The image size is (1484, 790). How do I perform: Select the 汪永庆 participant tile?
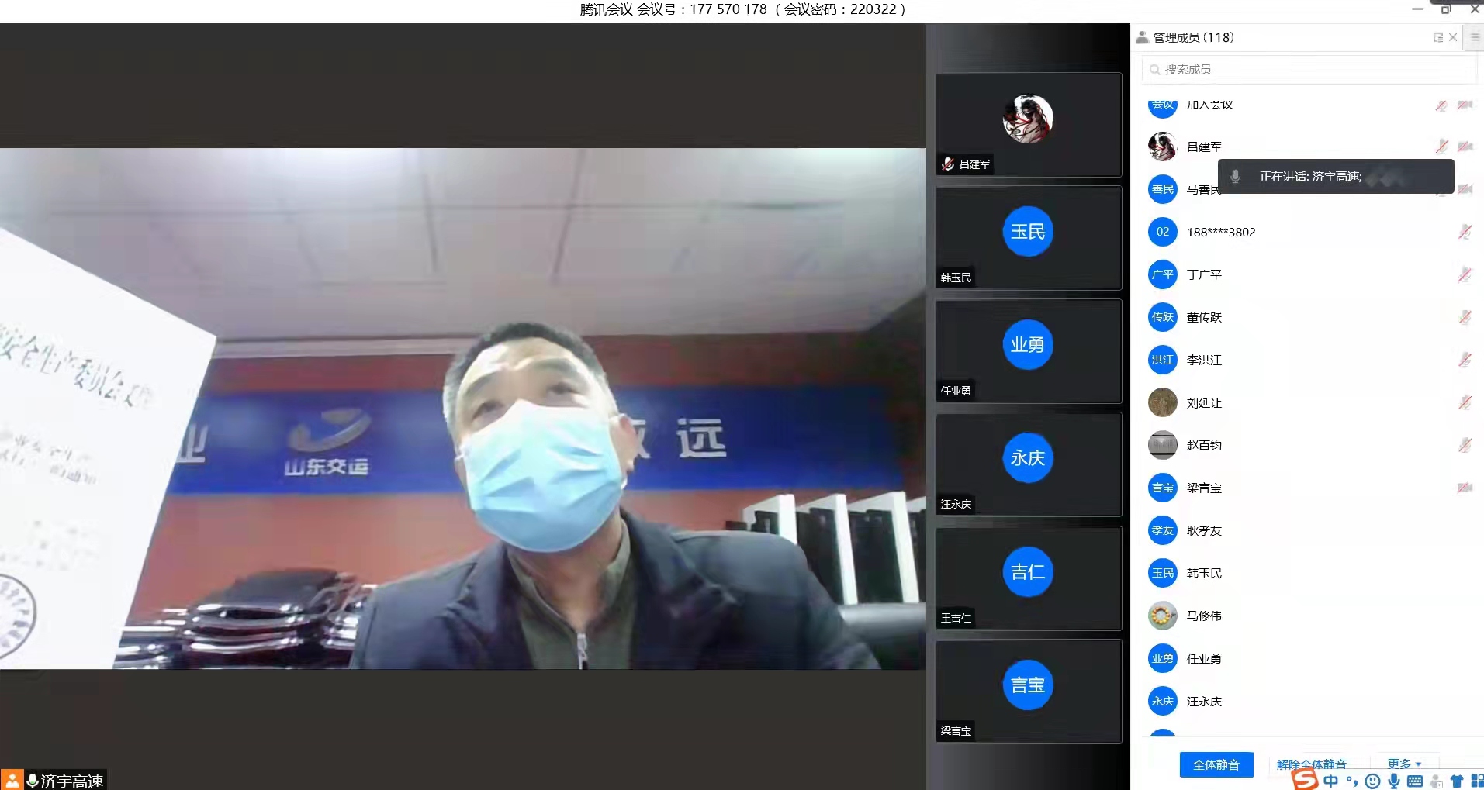(1028, 464)
